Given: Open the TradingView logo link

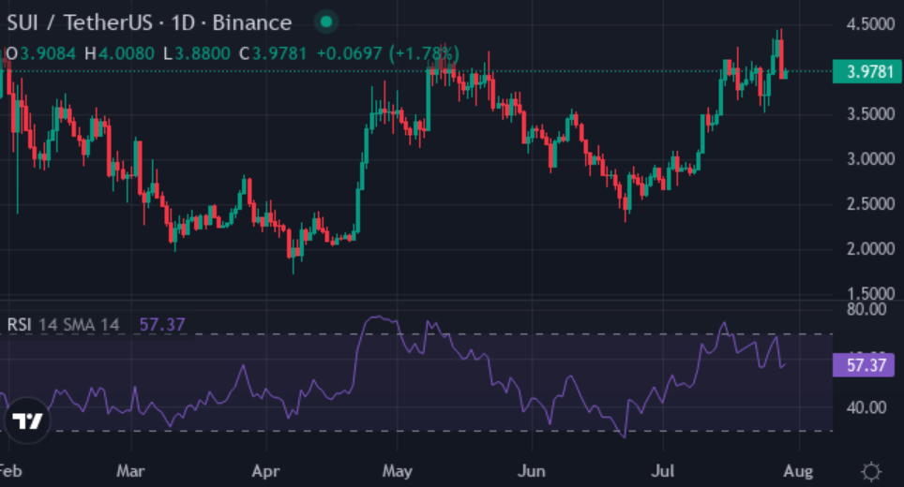Looking at the screenshot, I should click(27, 421).
